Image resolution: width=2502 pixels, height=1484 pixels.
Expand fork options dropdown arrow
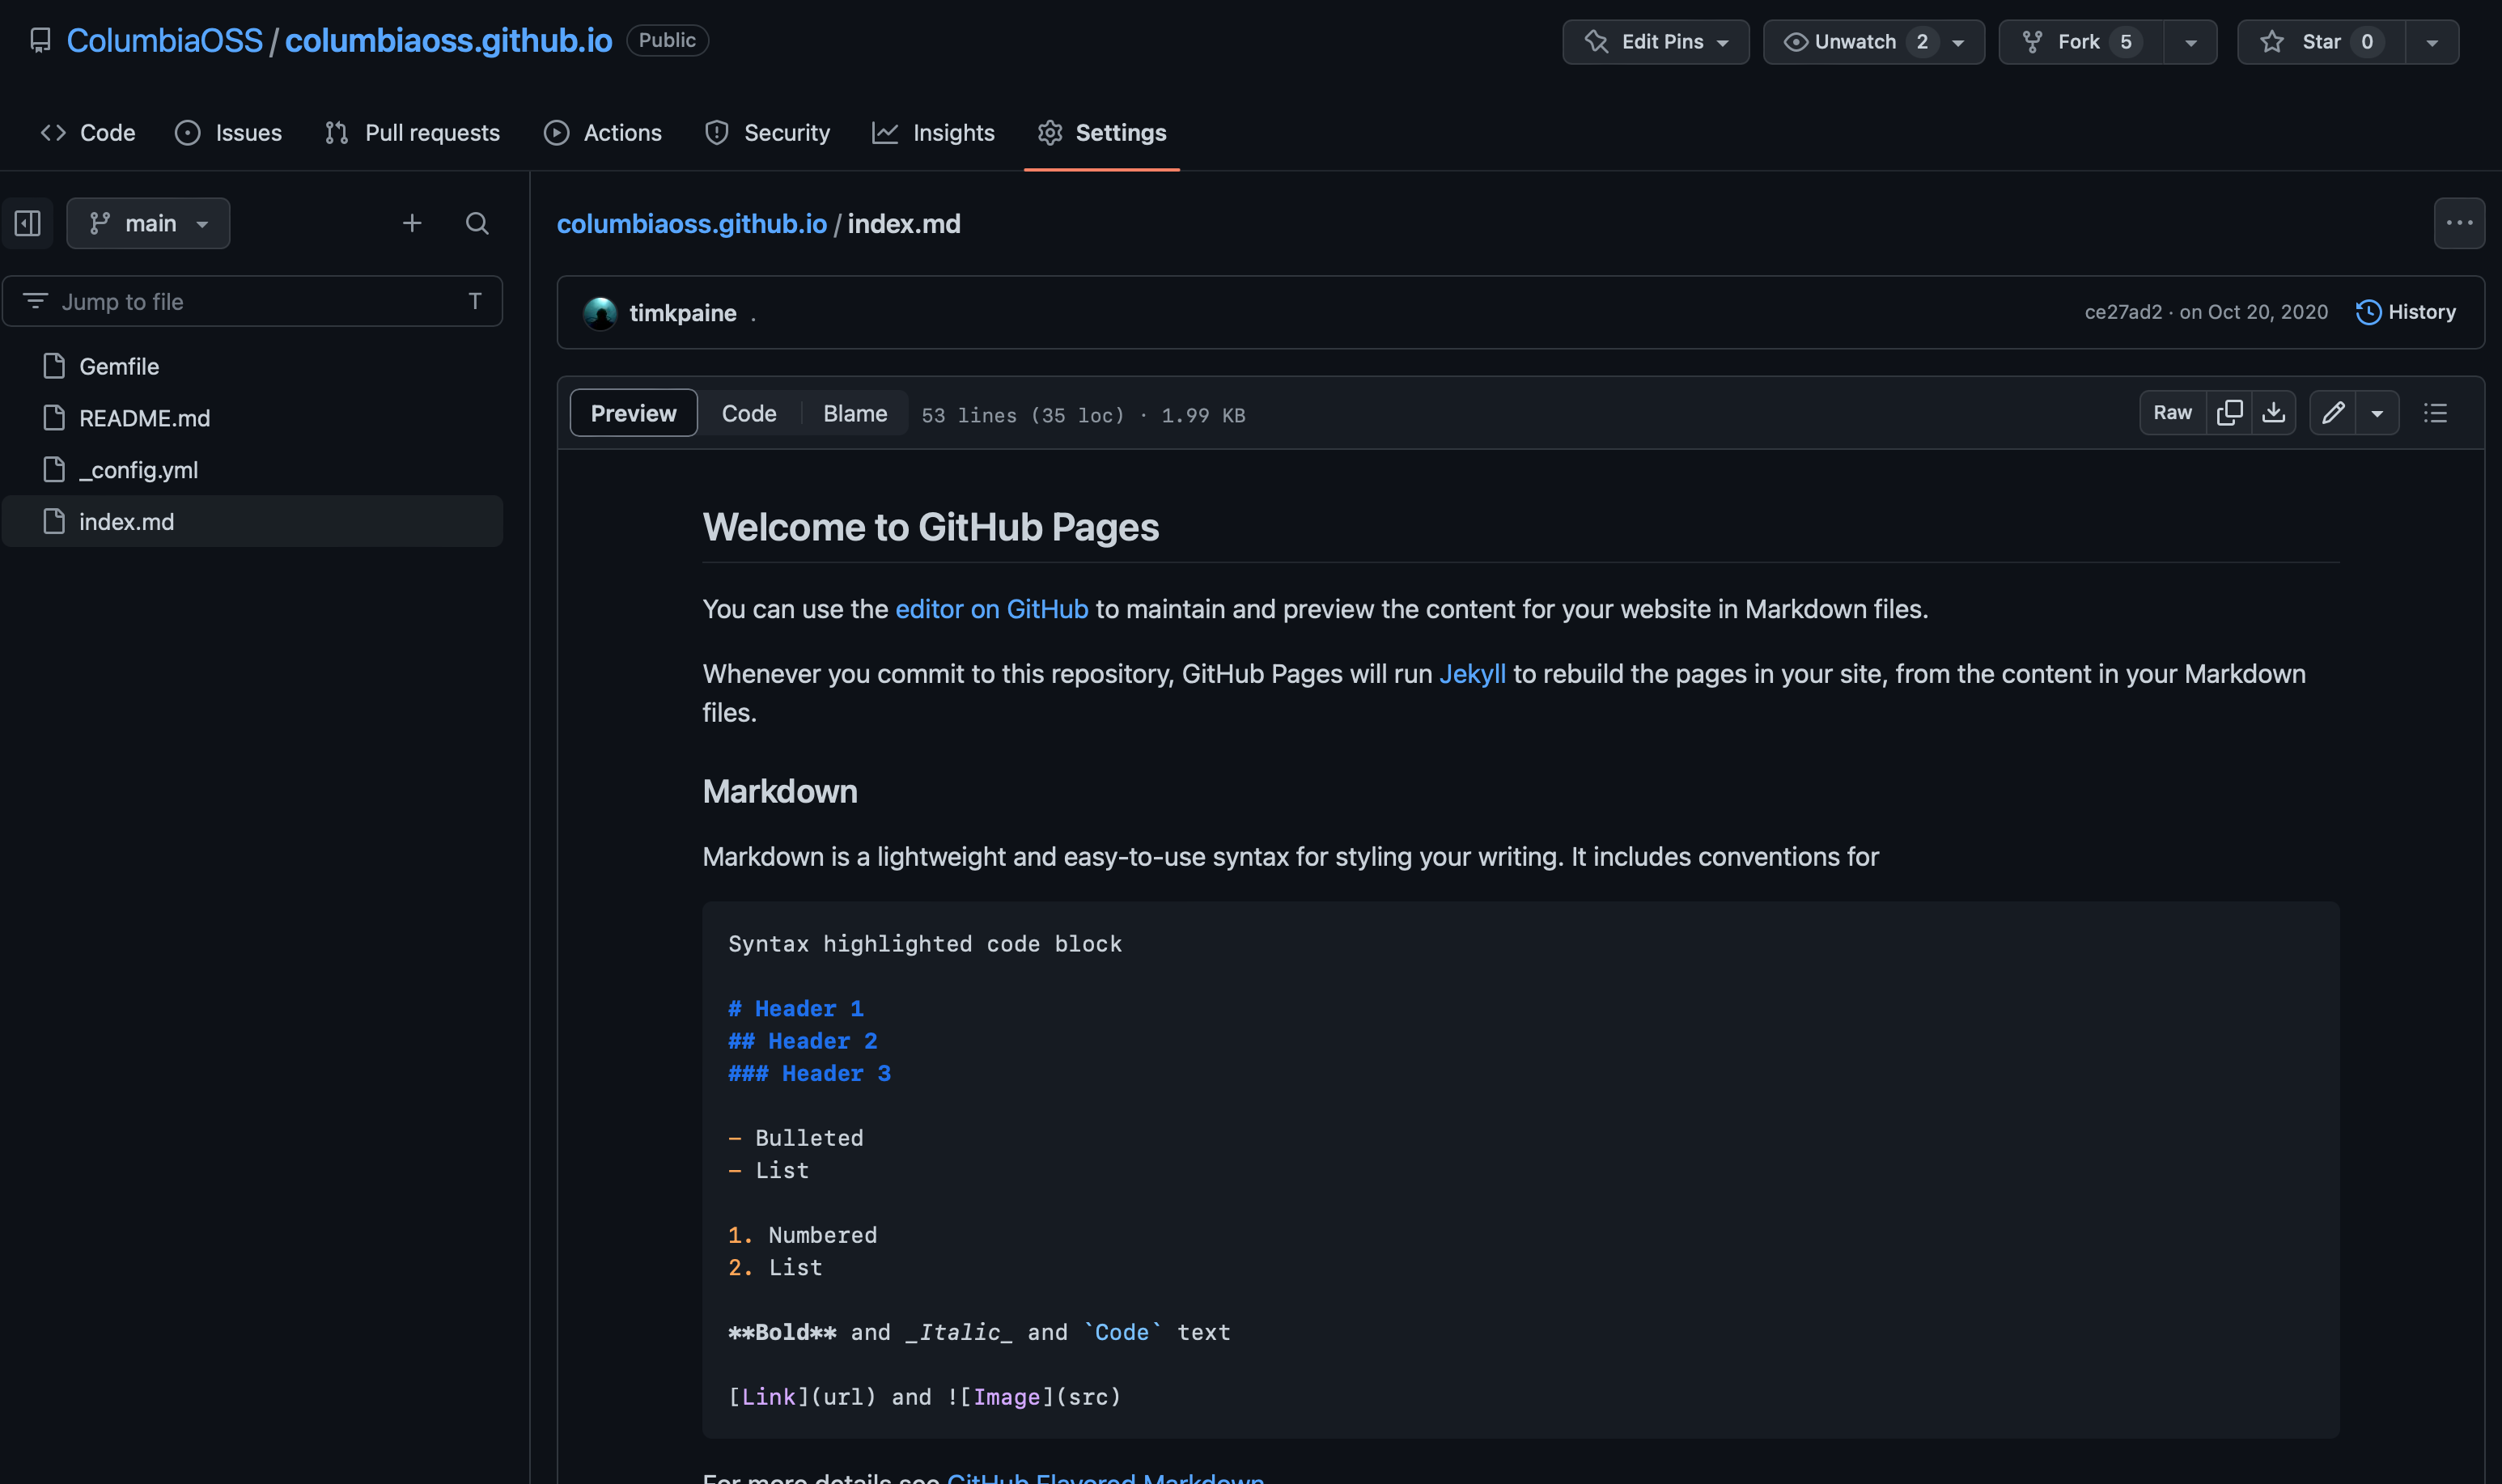tap(2190, 42)
